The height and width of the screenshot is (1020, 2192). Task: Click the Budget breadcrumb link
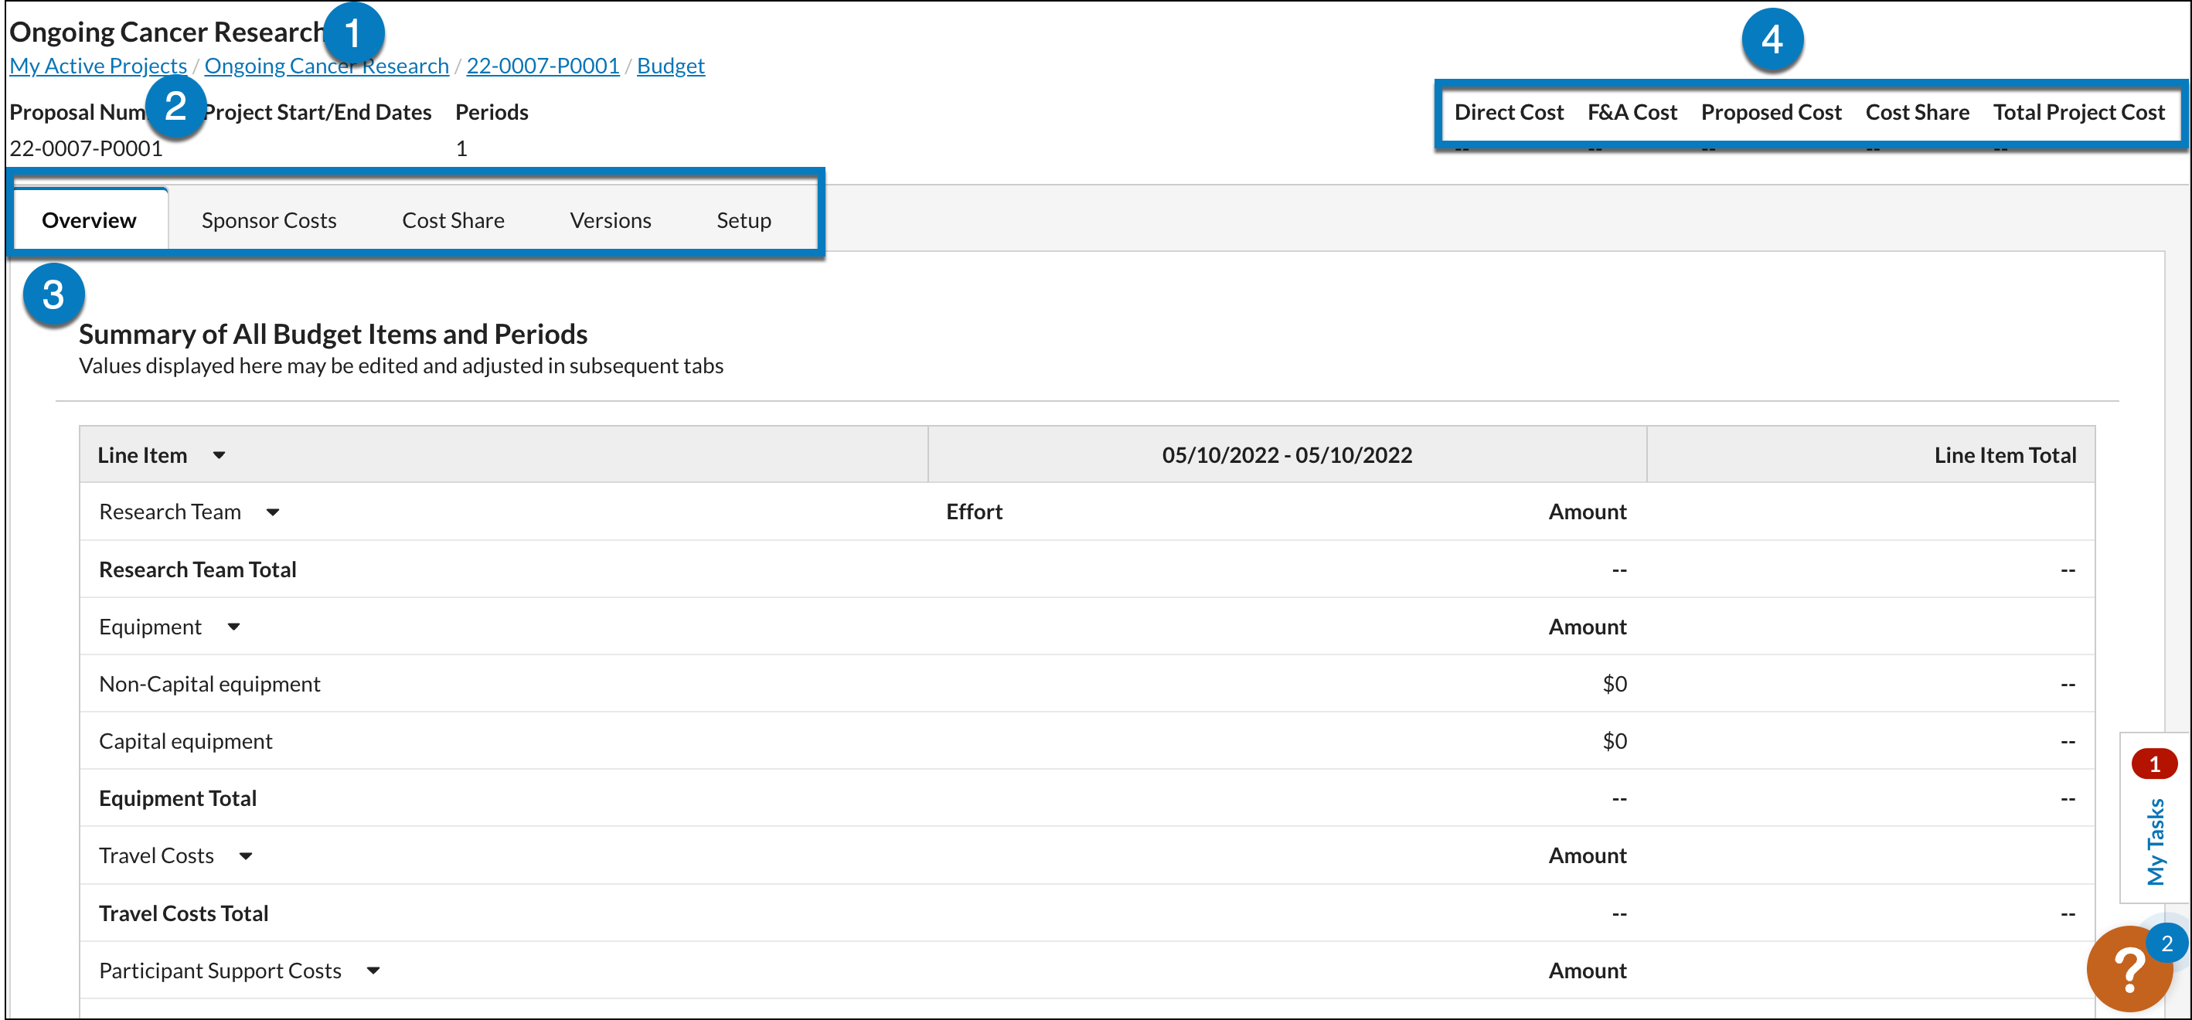coord(671,66)
